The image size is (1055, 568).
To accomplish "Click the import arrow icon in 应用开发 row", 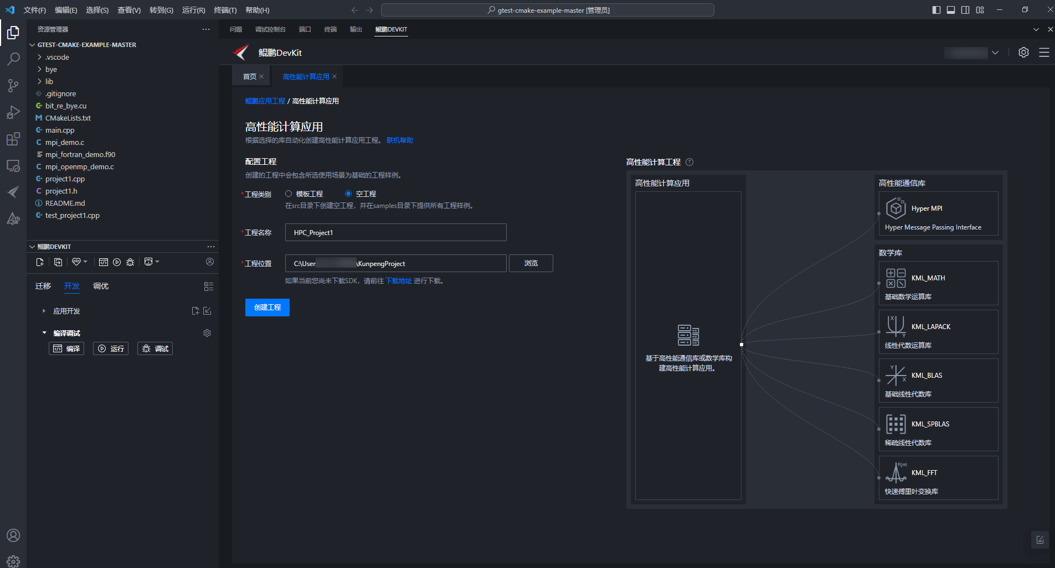I will [207, 311].
